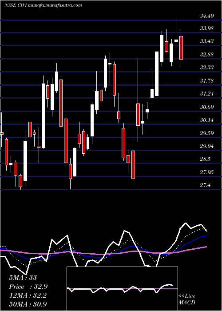Click the 30.69 price axis label
Viewport: 222px width, 311px height.
(207, 107)
